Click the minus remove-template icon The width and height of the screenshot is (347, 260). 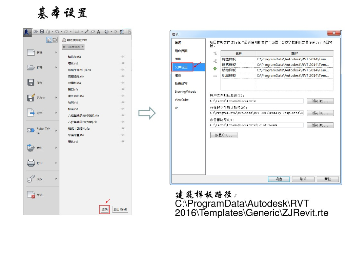tap(215, 76)
